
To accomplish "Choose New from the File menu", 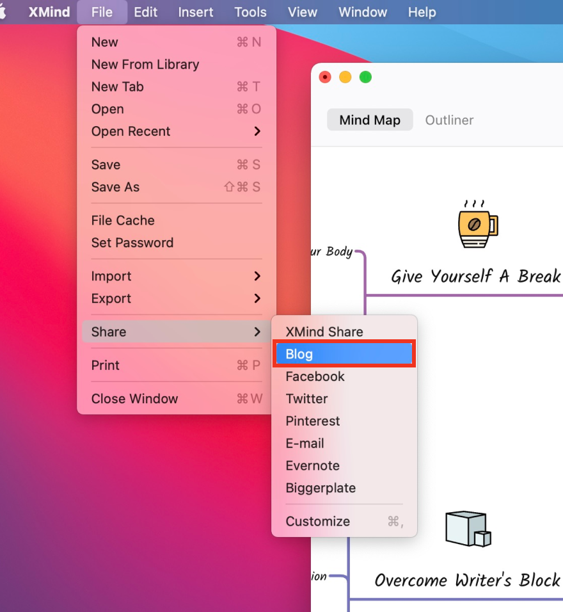I will [x=177, y=42].
